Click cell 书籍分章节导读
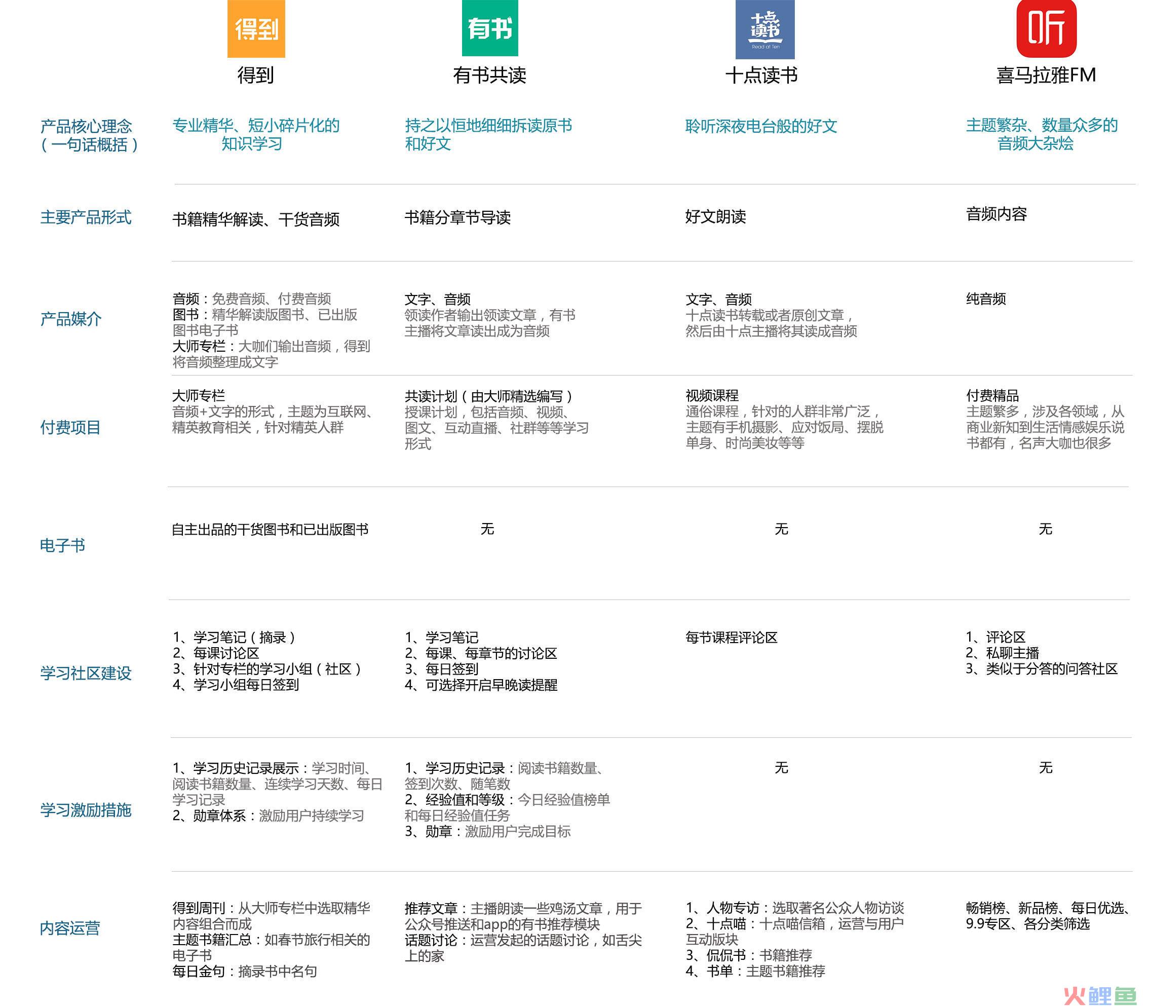The image size is (1149, 1008). click(457, 217)
